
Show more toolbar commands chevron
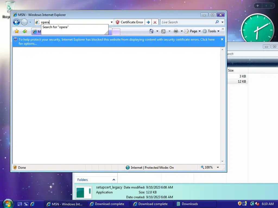tap(223, 29)
